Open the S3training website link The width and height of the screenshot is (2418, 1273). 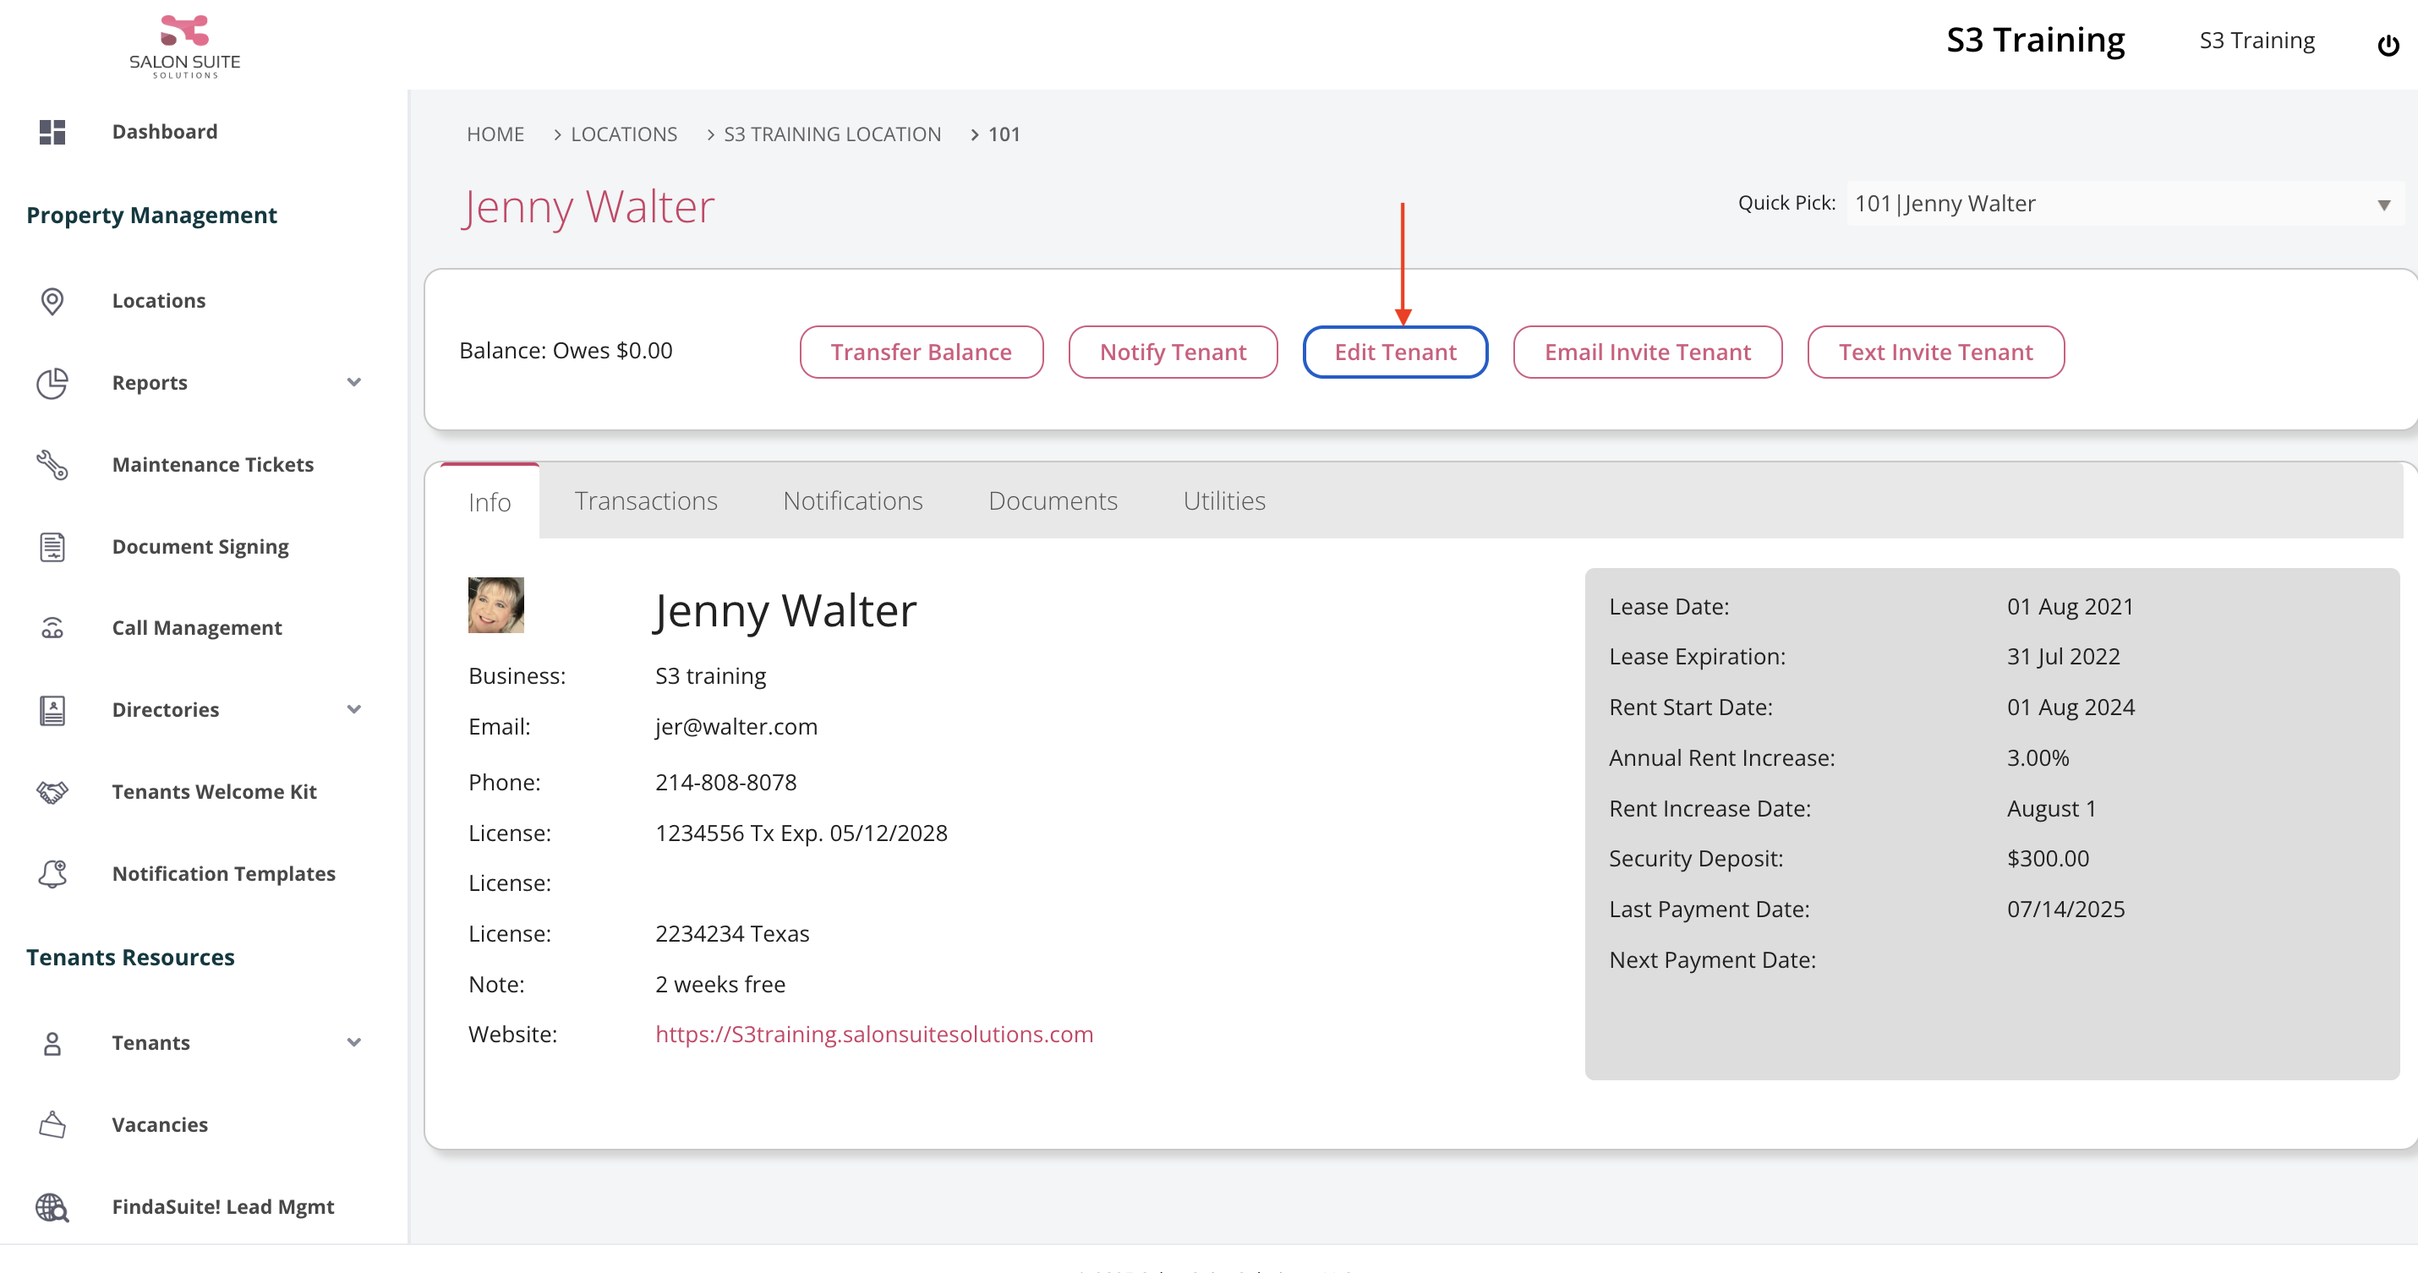[x=874, y=1034]
